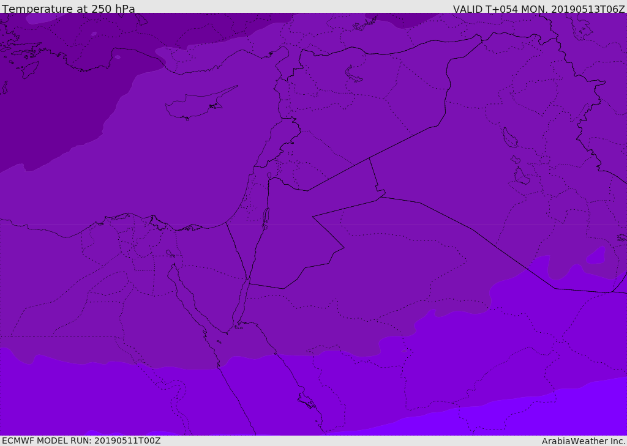
Task: Click the 'ArabiaWeather Inc.' credit text
Action: click(x=584, y=441)
